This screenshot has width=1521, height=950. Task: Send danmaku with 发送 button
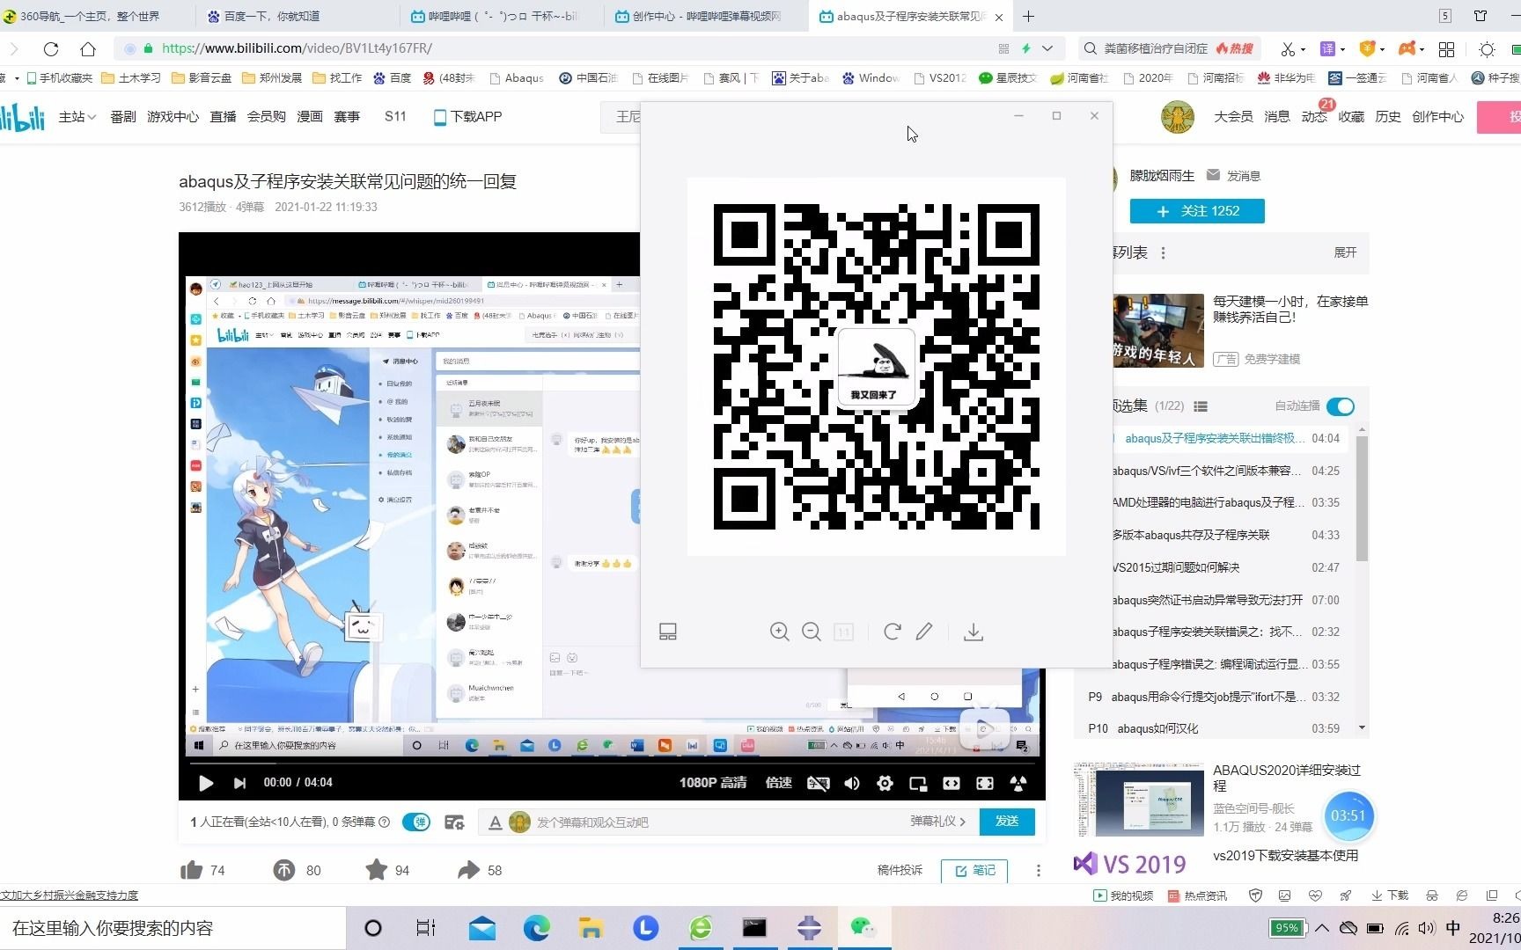[1007, 821]
